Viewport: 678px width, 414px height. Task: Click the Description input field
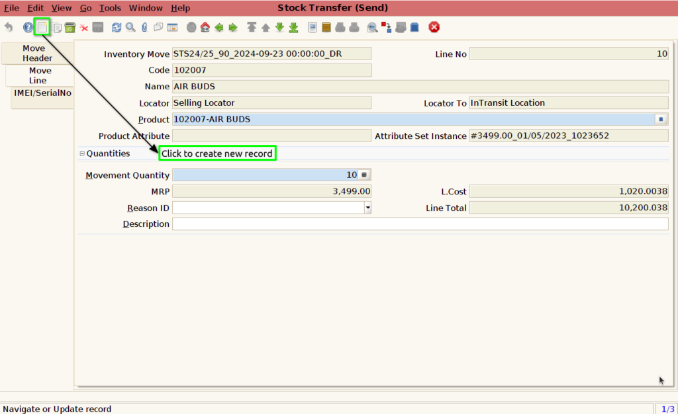coord(420,224)
